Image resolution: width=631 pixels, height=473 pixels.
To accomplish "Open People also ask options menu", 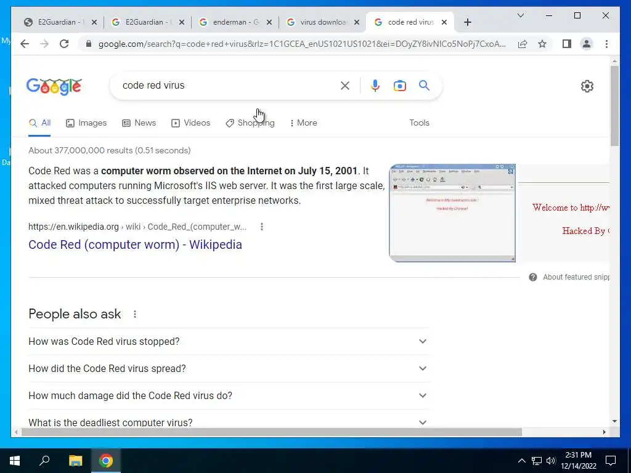I will point(135,314).
